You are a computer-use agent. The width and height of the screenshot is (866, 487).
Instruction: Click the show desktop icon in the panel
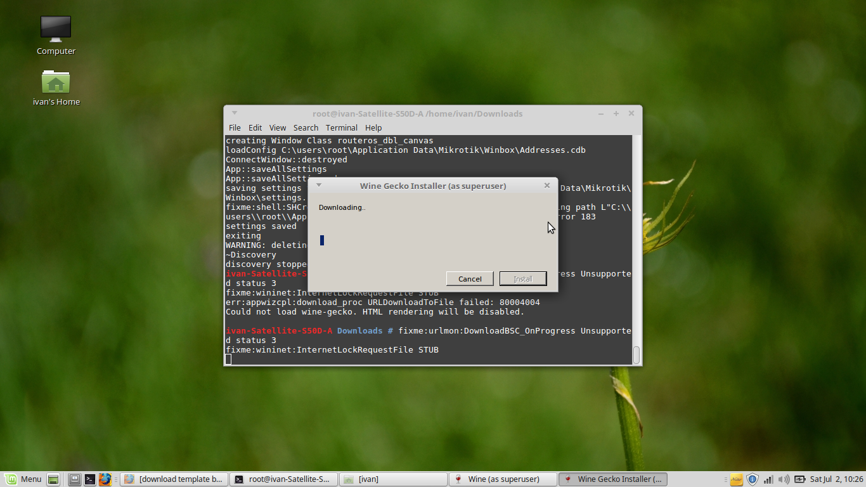pyautogui.click(x=53, y=479)
